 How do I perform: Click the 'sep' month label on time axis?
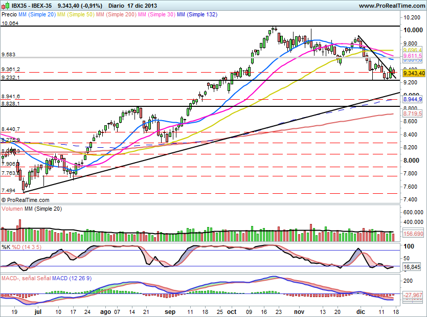170,312
